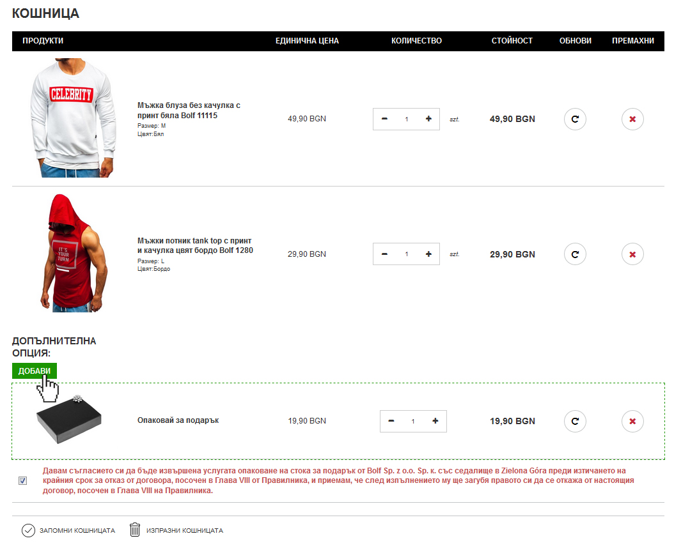Increase gift wrap quantity with plus
Screen dimensions: 674x543
click(435, 421)
